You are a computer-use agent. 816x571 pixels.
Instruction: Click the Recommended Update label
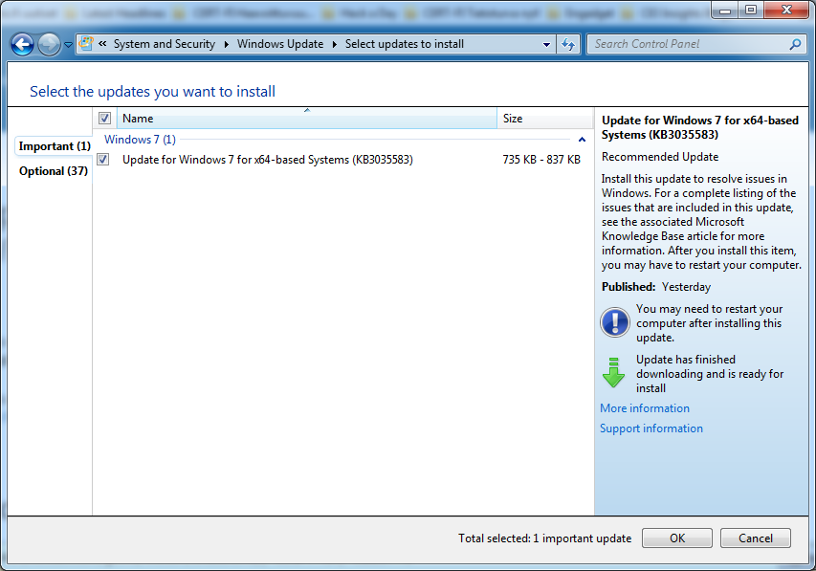(x=660, y=157)
